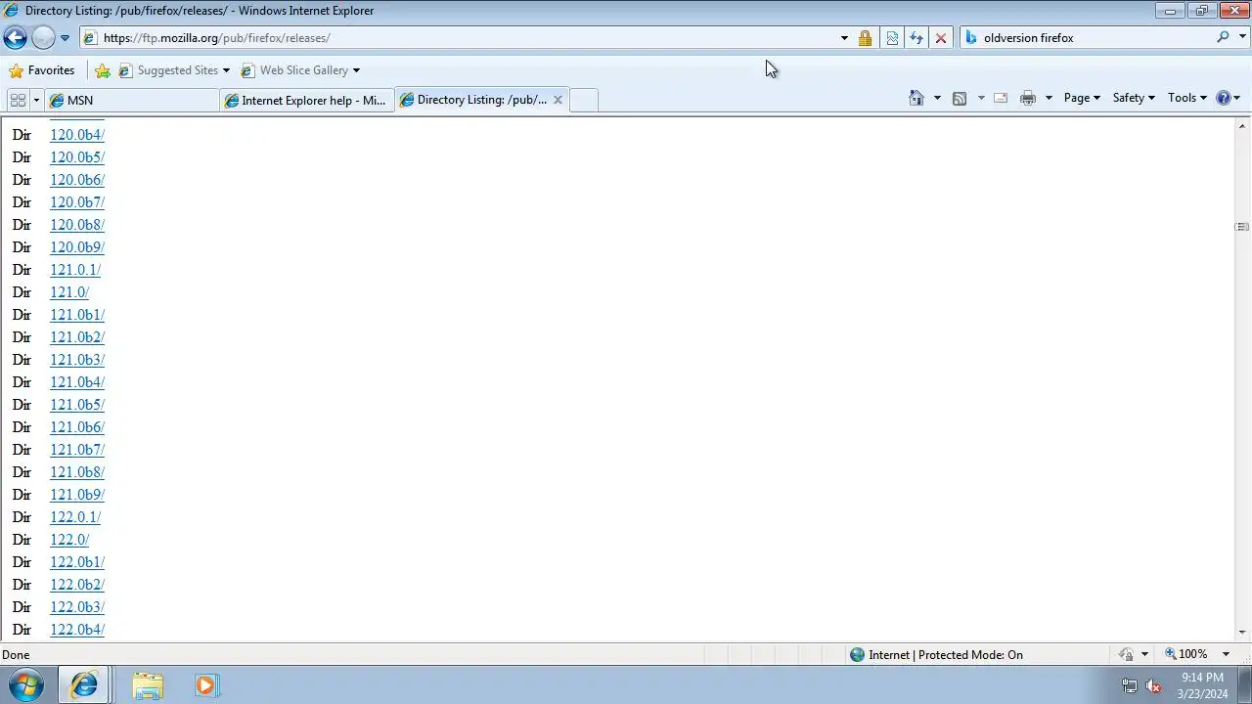
Task: Switch to the MSN tab
Action: pos(132,100)
